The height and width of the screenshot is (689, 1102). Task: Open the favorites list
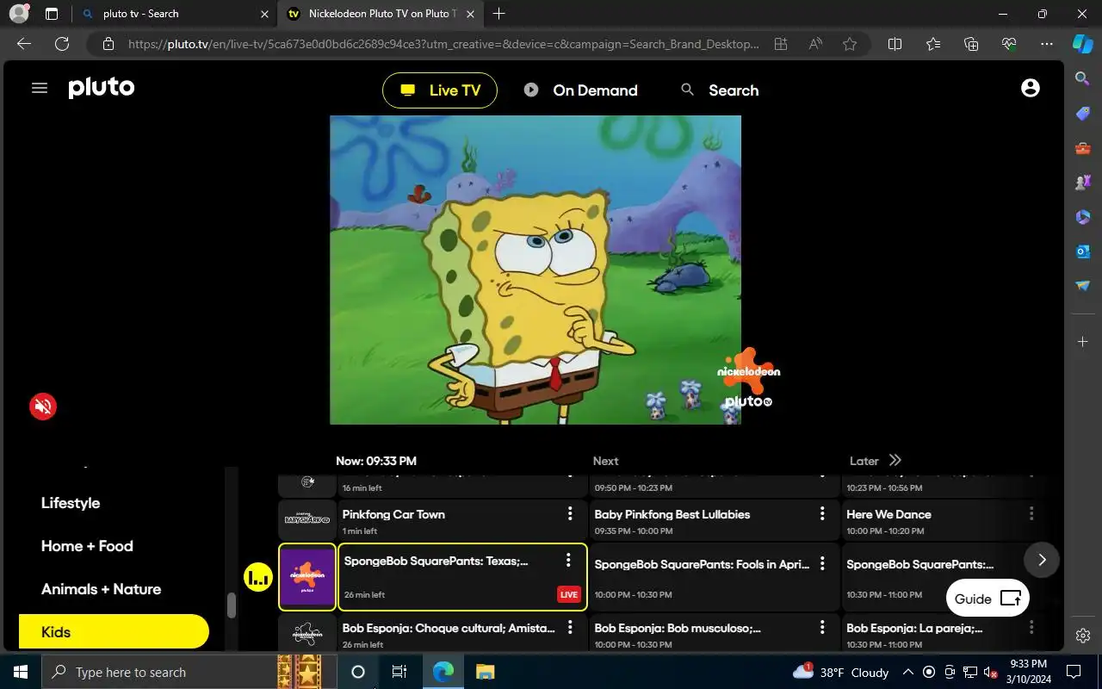(933, 44)
